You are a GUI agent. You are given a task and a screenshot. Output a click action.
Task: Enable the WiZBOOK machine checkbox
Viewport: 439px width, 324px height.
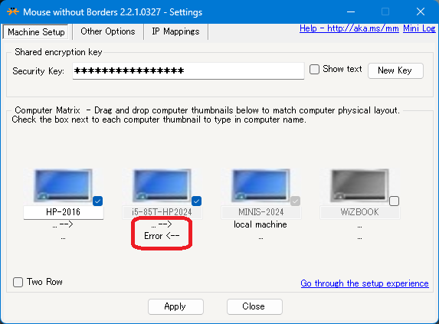(395, 201)
